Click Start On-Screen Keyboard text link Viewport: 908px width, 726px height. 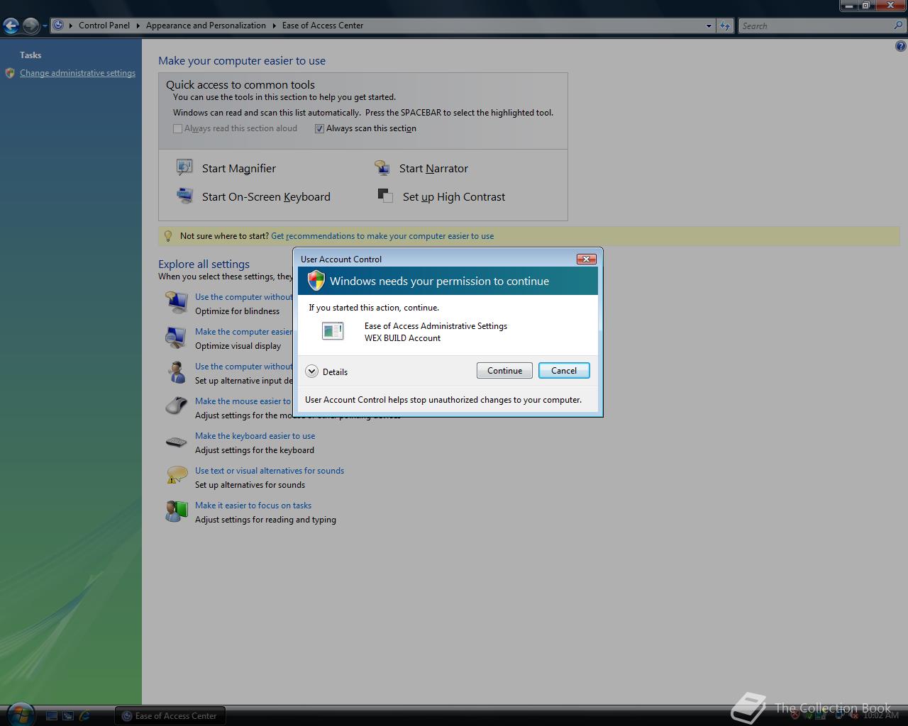pyautogui.click(x=266, y=197)
